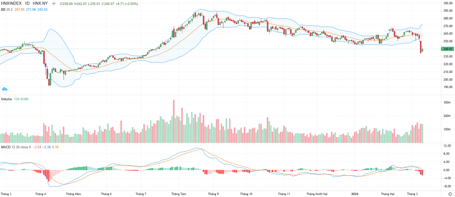Click the TradingView cloud logo icon

(x=5, y=89)
